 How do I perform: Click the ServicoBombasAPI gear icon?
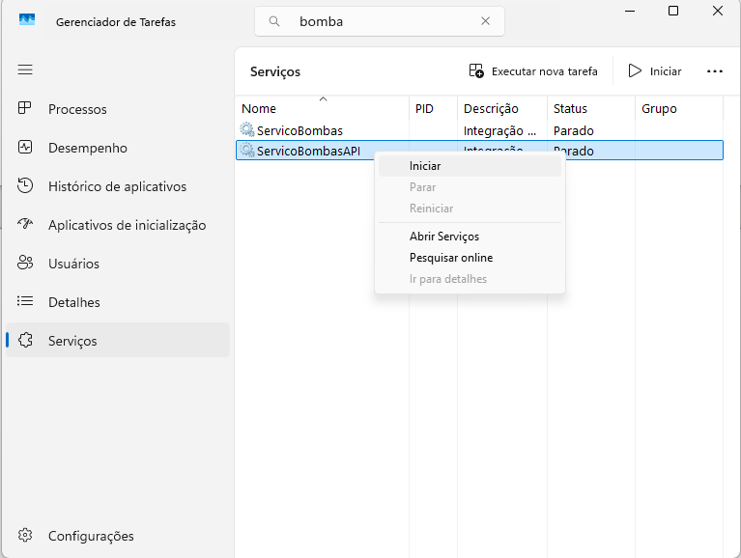[x=247, y=151]
